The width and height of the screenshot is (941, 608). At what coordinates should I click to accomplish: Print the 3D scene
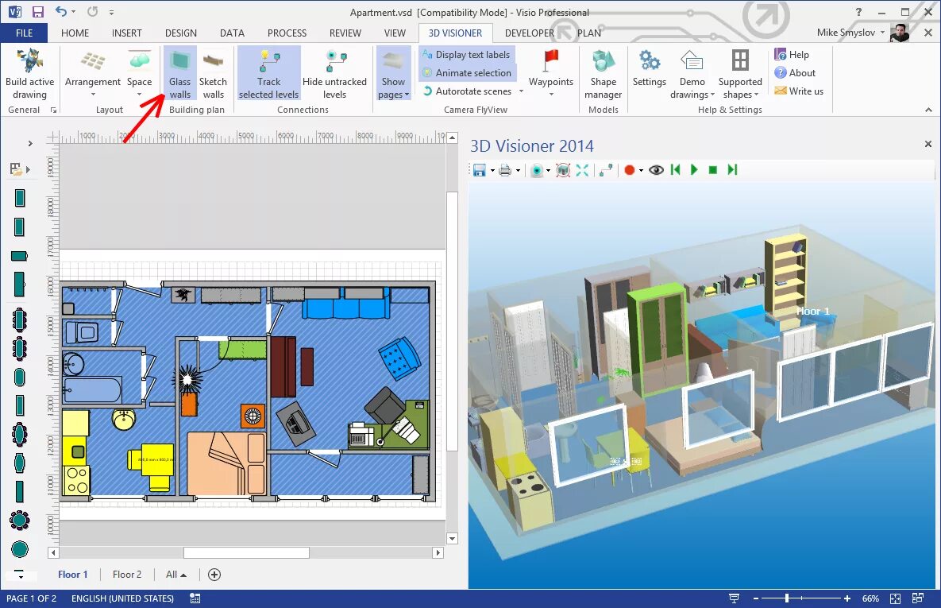[505, 171]
